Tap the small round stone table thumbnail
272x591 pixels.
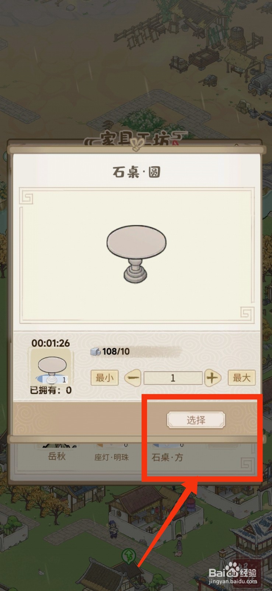[x=52, y=368]
